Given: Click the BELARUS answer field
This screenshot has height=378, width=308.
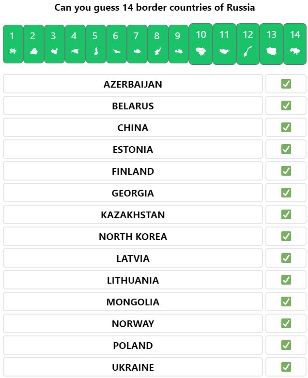Looking at the screenshot, I should pyautogui.click(x=133, y=106).
